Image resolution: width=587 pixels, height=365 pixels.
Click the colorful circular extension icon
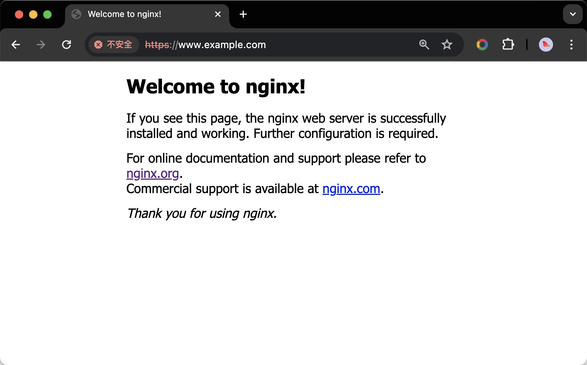[482, 45]
